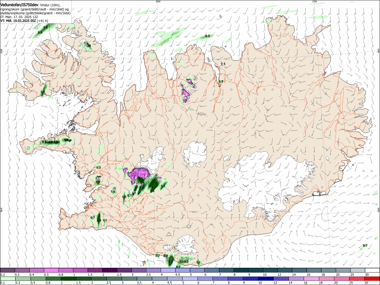The width and height of the screenshot is (380, 285).
Task: Pick the light grey 25 swatch in the snow legend row
Action: click(358, 270)
